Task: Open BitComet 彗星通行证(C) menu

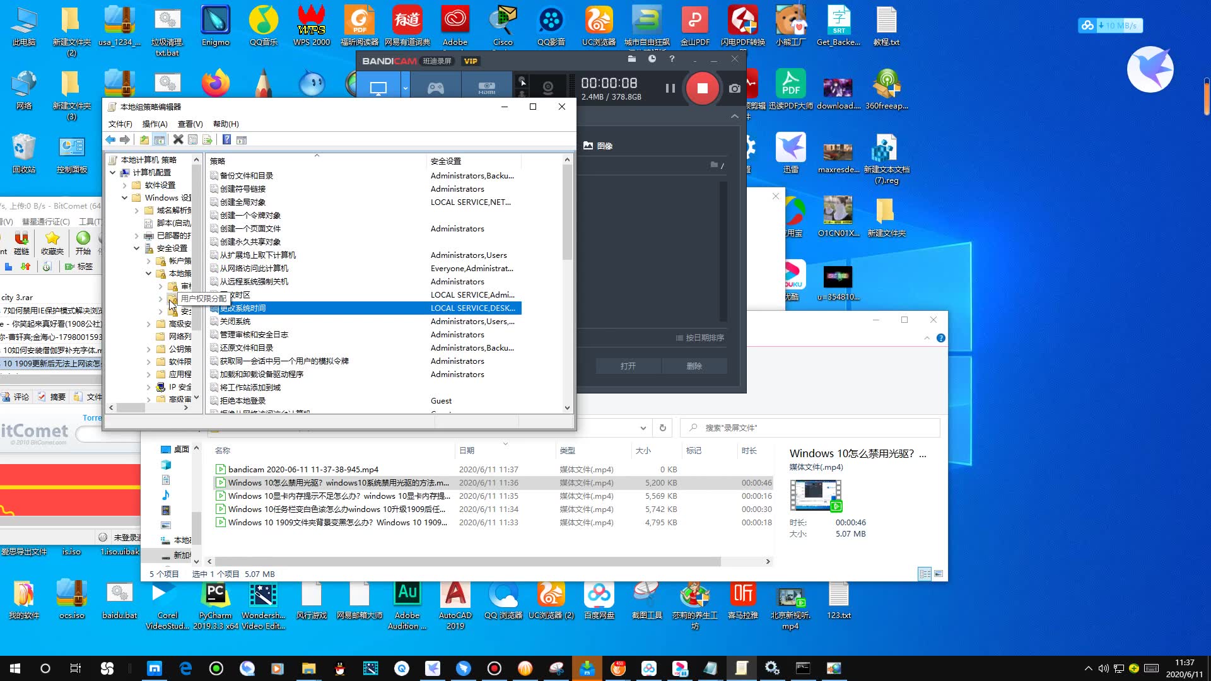Action: coord(45,221)
